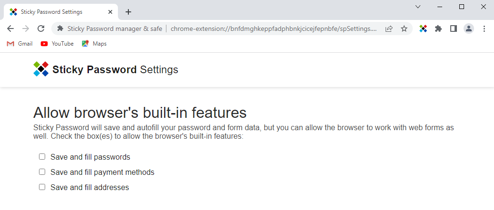
Task: Enable Save and fill passwords checkbox
Action: pyautogui.click(x=42, y=156)
